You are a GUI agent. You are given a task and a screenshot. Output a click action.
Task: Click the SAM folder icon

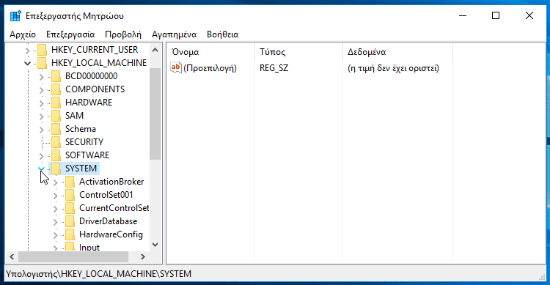click(56, 116)
